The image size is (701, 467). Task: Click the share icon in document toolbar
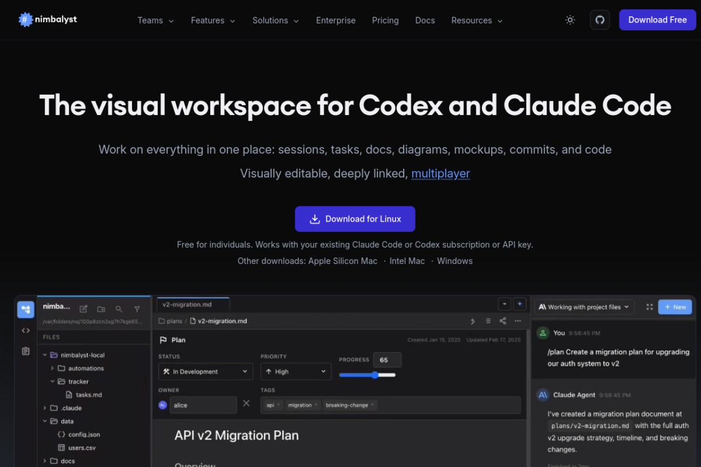coord(503,321)
